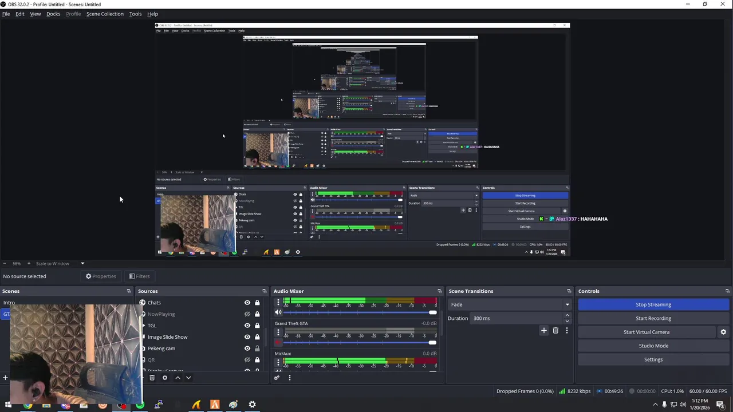Image resolution: width=733 pixels, height=412 pixels.
Task: Click Stop Streaming
Action: pos(653,304)
